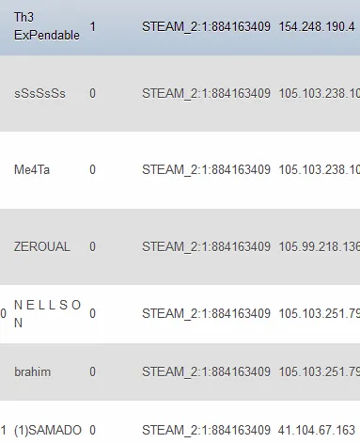
Task: Click the ZEROUAL player name
Action: pos(42,246)
